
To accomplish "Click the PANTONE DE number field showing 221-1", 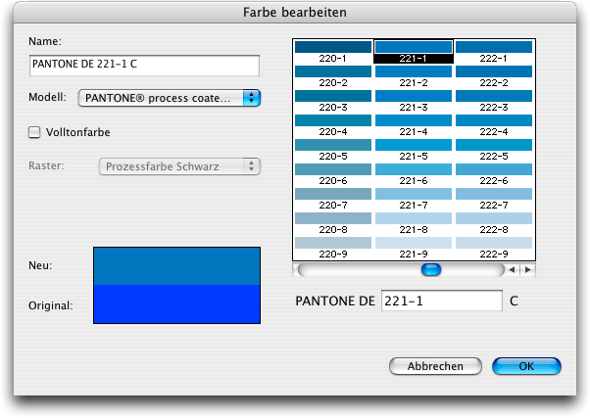I will tap(442, 301).
